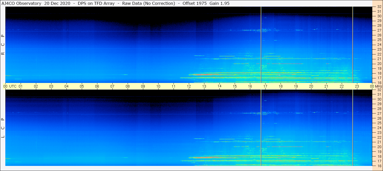Click the 32 MHz tick label of RCP panel
The image size is (383, 171).
tap(379, 7)
